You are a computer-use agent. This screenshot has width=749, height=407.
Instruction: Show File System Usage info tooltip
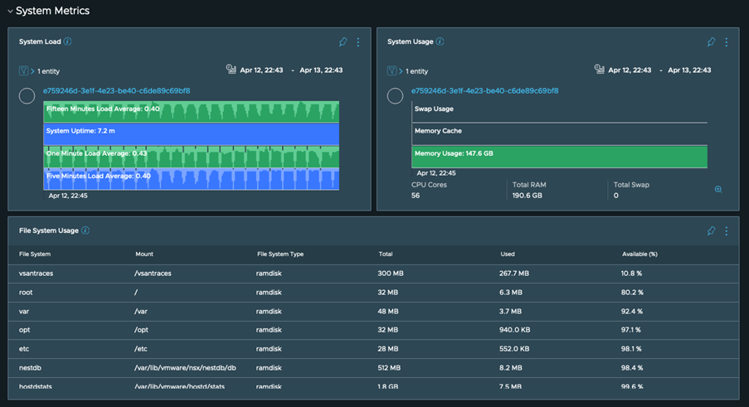tap(85, 231)
